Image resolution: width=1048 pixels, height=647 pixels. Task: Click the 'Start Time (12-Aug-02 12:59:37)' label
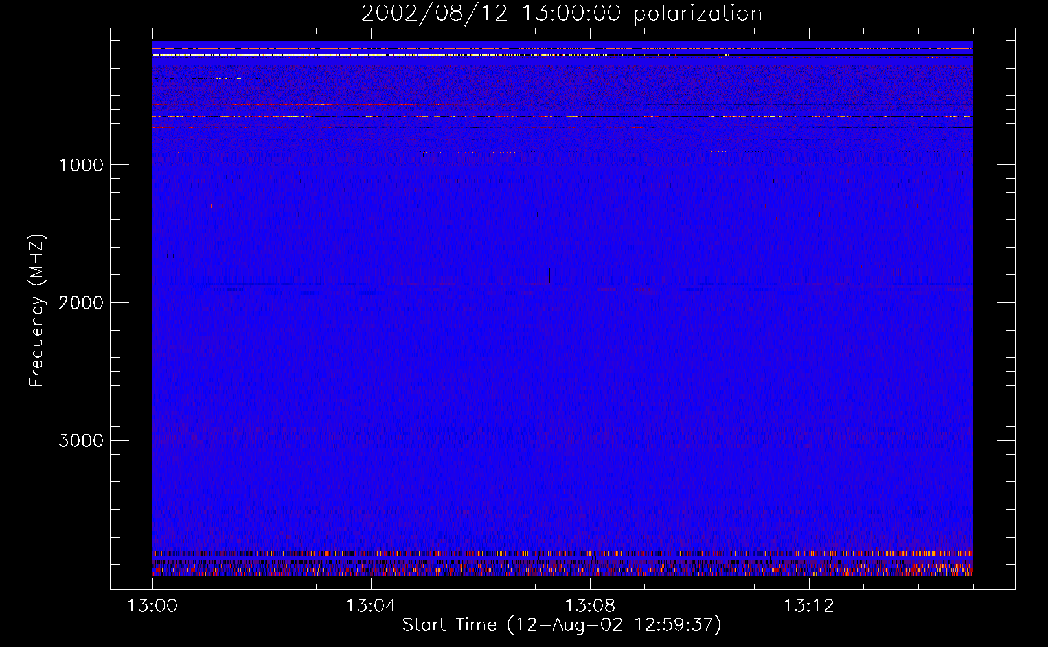[562, 625]
